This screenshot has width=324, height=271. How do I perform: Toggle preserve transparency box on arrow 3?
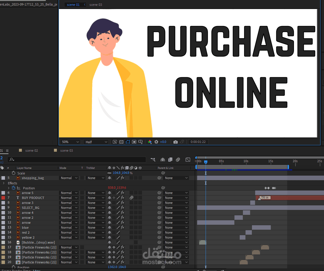click(82, 202)
